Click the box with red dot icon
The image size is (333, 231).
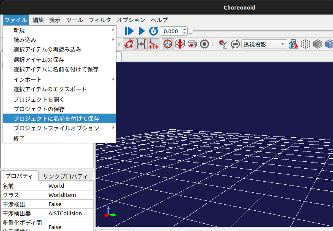[x=192, y=44]
